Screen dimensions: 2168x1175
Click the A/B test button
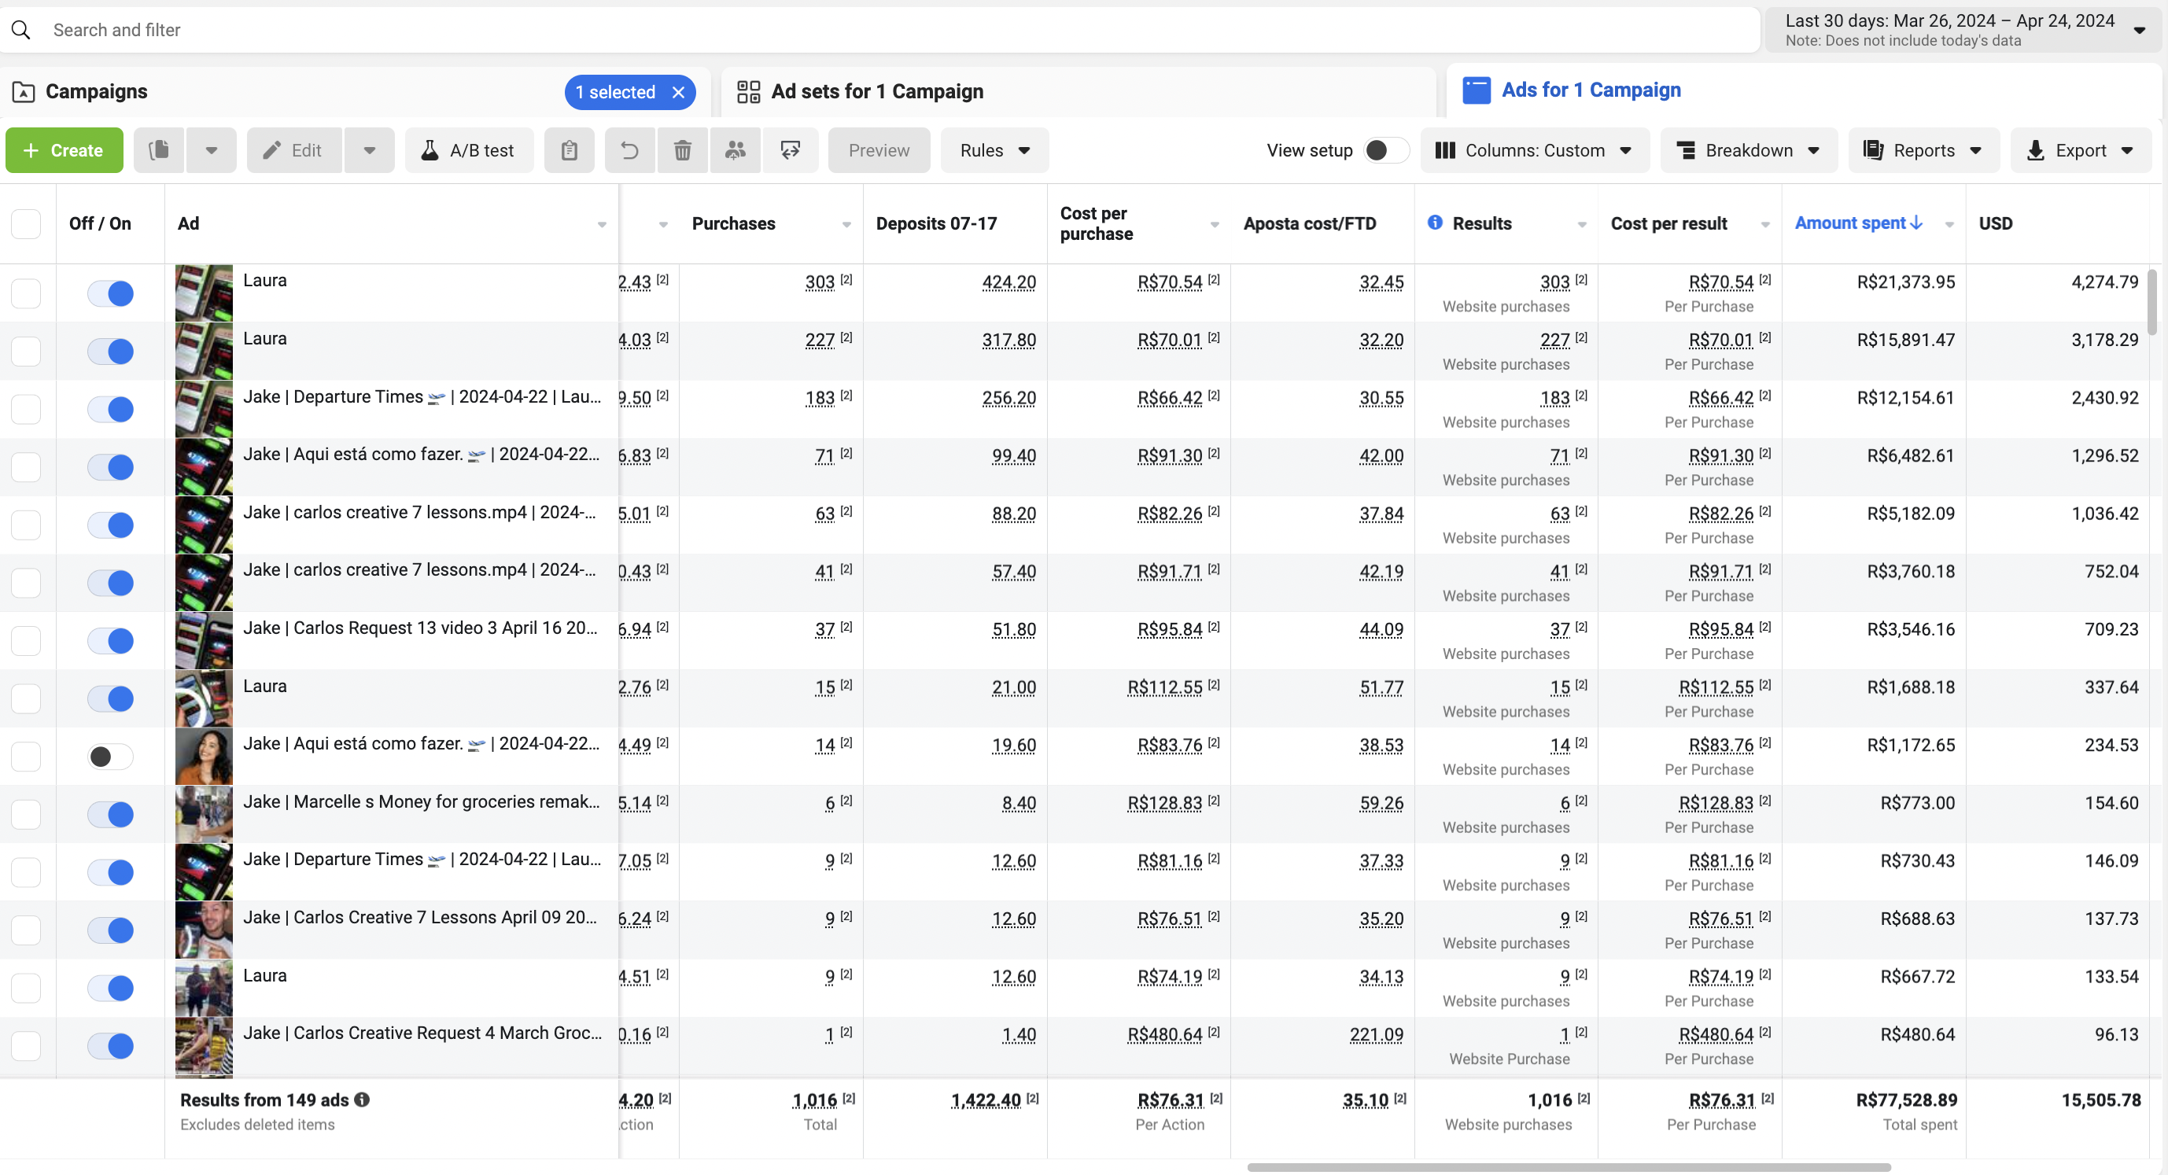click(469, 149)
